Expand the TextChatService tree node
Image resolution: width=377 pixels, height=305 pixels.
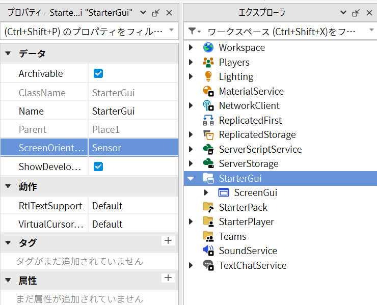click(191, 265)
